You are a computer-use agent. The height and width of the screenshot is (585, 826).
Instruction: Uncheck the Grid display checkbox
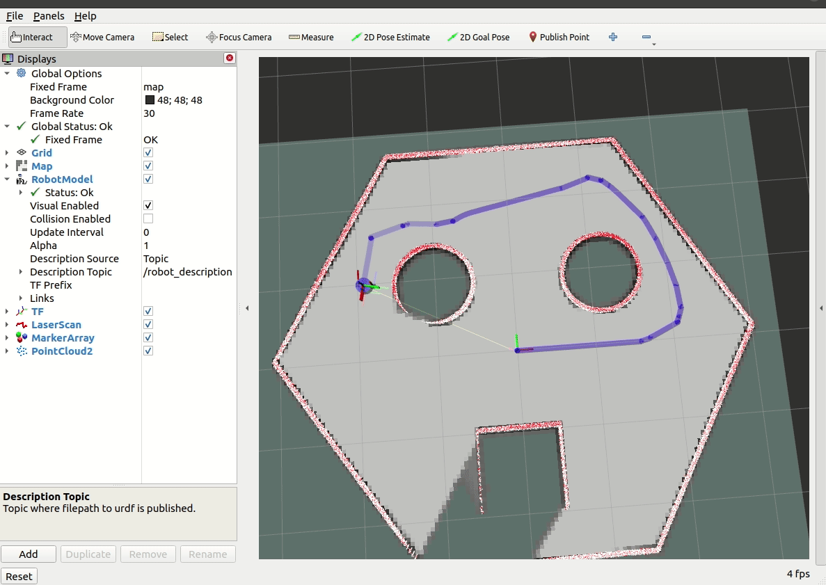click(148, 153)
